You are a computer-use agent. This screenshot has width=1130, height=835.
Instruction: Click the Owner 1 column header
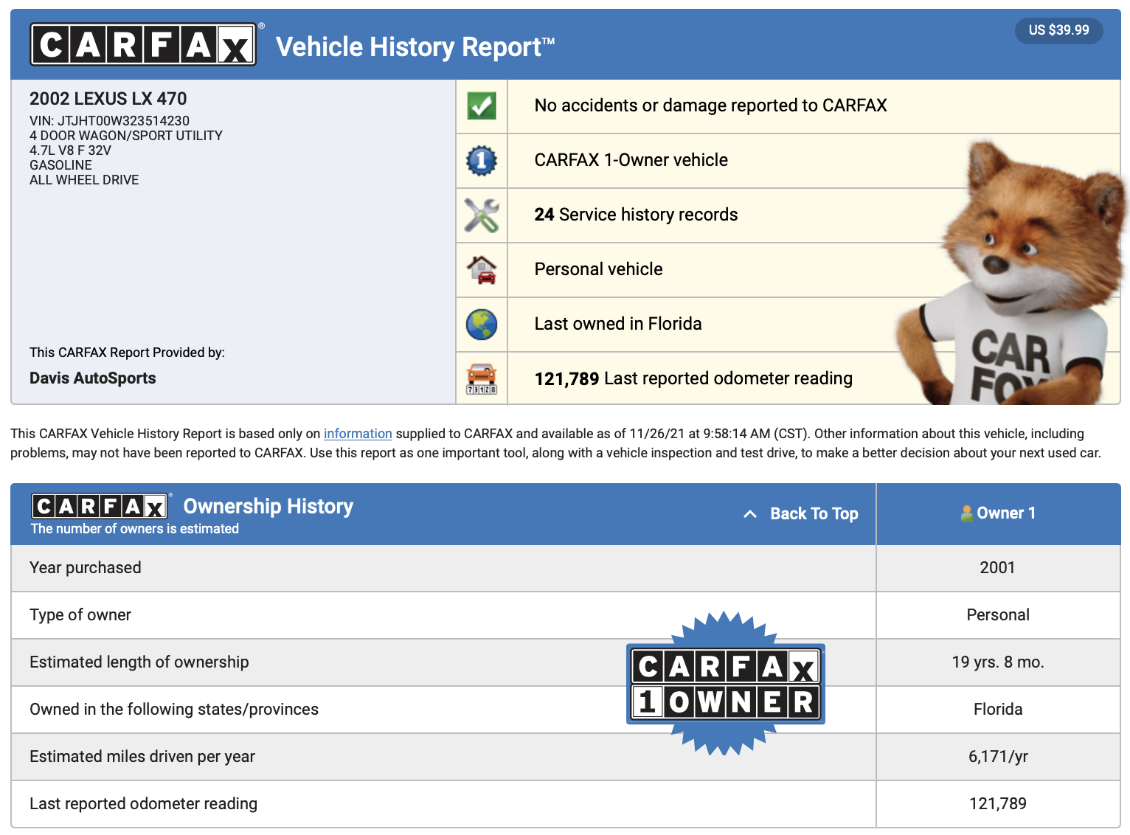tap(998, 513)
